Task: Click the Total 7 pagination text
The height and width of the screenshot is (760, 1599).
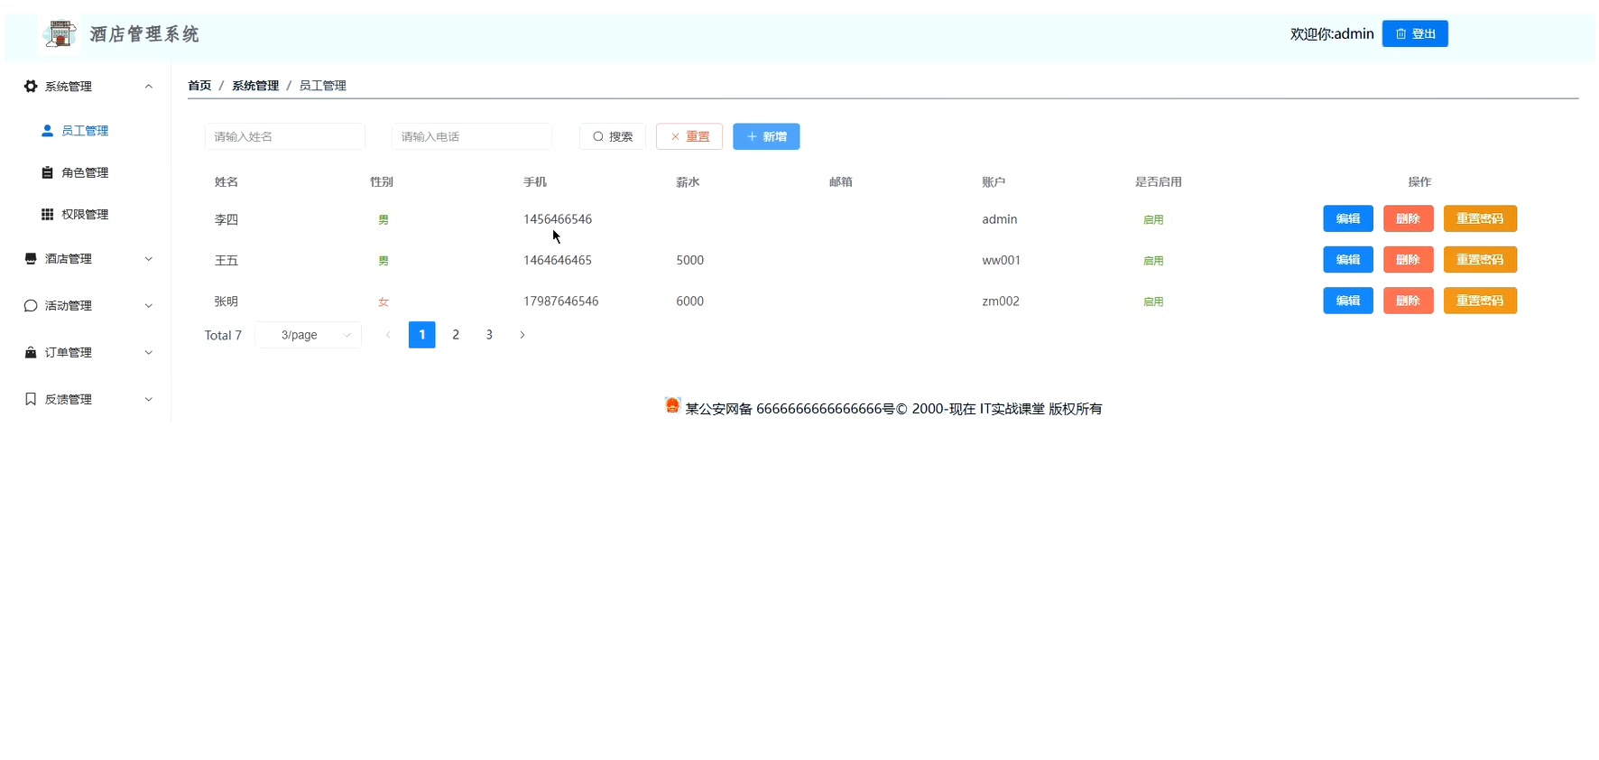Action: [x=223, y=336]
